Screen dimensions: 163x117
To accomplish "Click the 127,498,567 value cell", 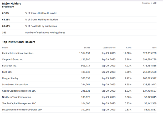I will pos(150,91).
